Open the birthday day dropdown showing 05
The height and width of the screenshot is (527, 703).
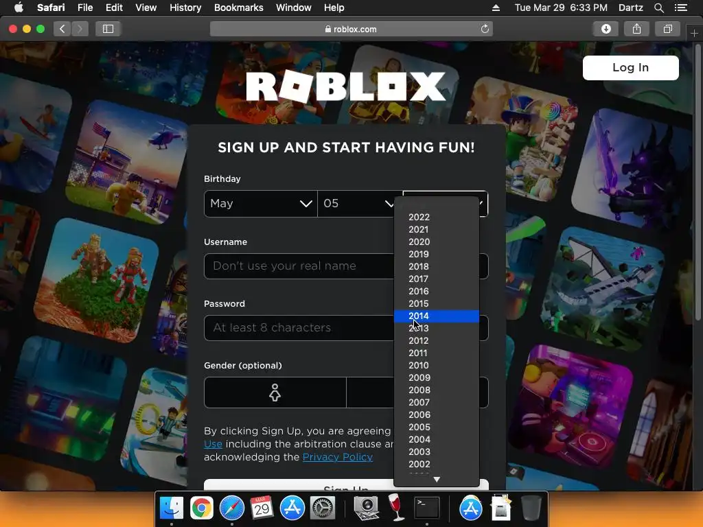tap(356, 204)
